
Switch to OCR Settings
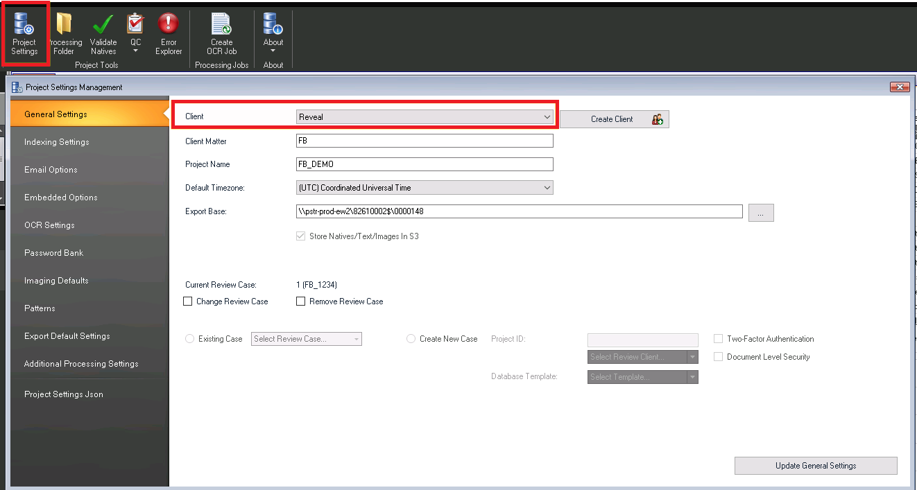[90, 225]
